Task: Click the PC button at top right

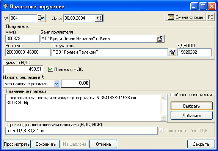Action: click(x=210, y=17)
